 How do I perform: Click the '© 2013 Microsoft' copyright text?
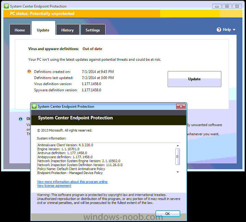pyautogui.click(x=65, y=130)
